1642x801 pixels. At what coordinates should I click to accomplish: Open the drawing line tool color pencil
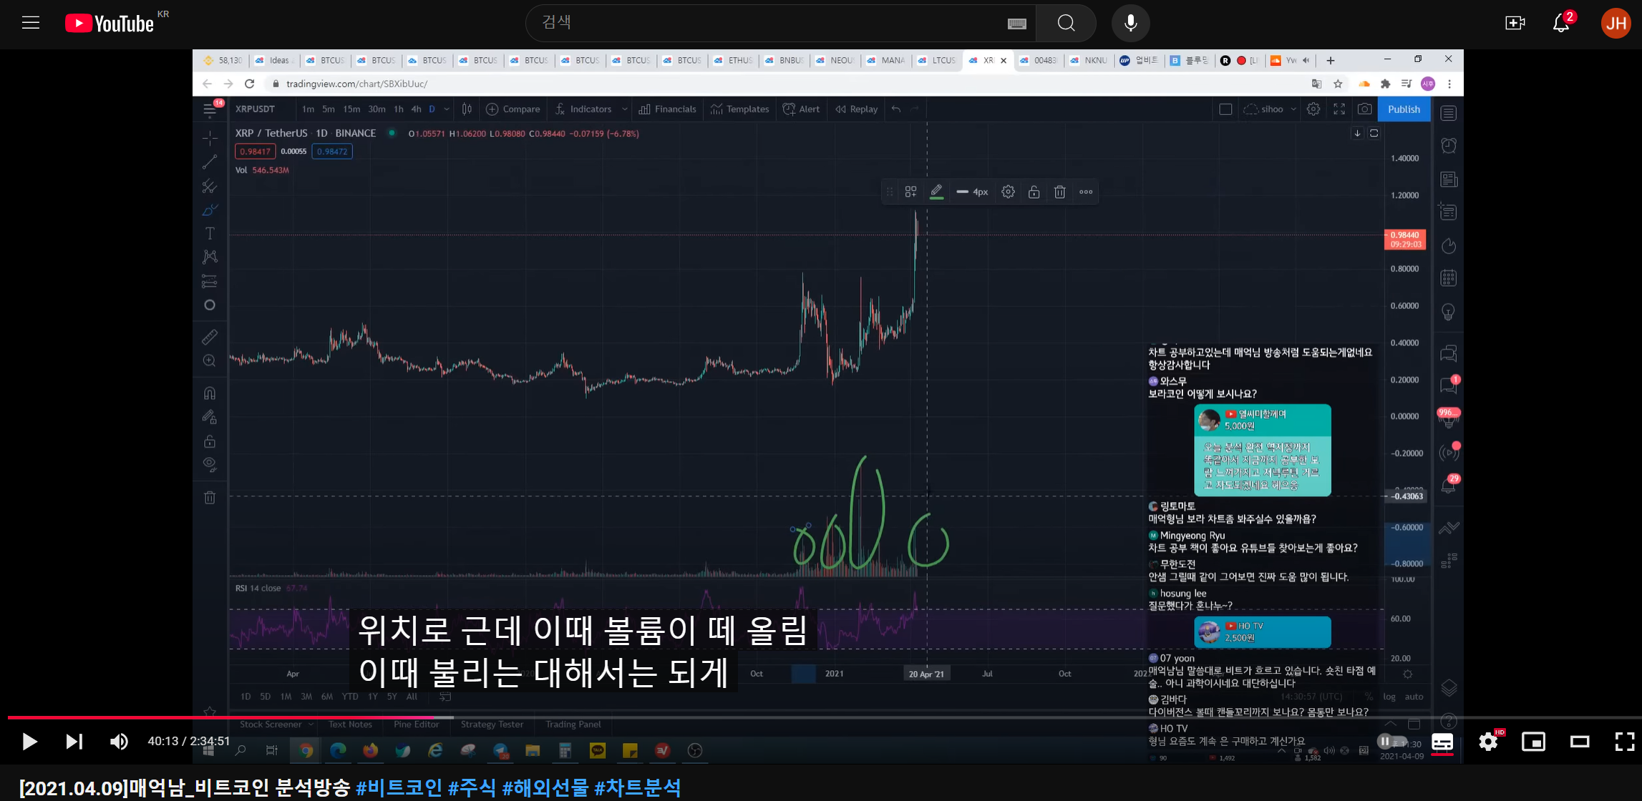(936, 192)
